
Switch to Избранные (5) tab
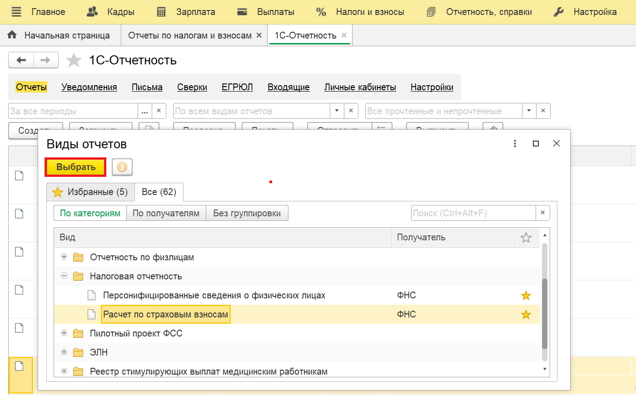click(90, 192)
